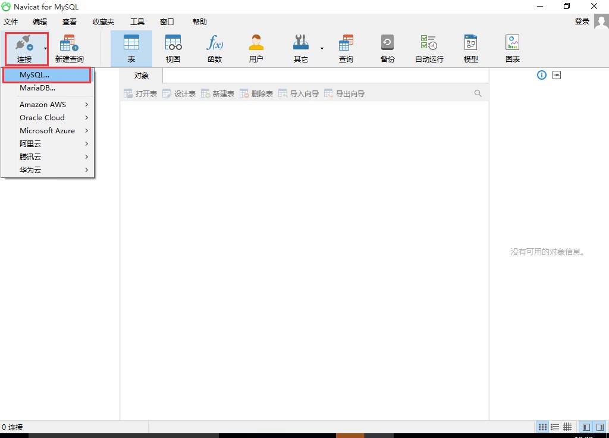Click the New Table (新建表) button
This screenshot has width=609, height=438.
click(218, 93)
